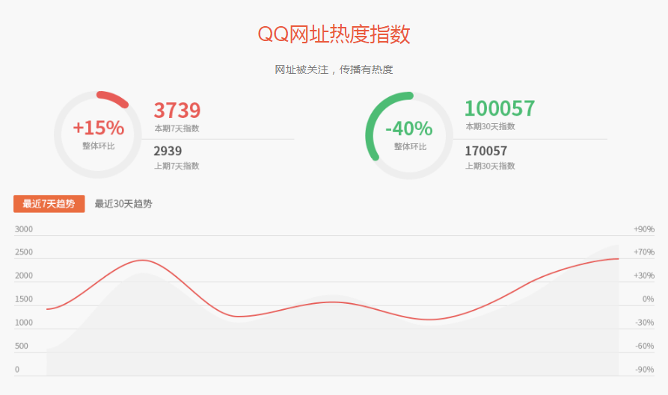Click the 整体环比 label under +15%
This screenshot has width=668, height=395.
(99, 146)
